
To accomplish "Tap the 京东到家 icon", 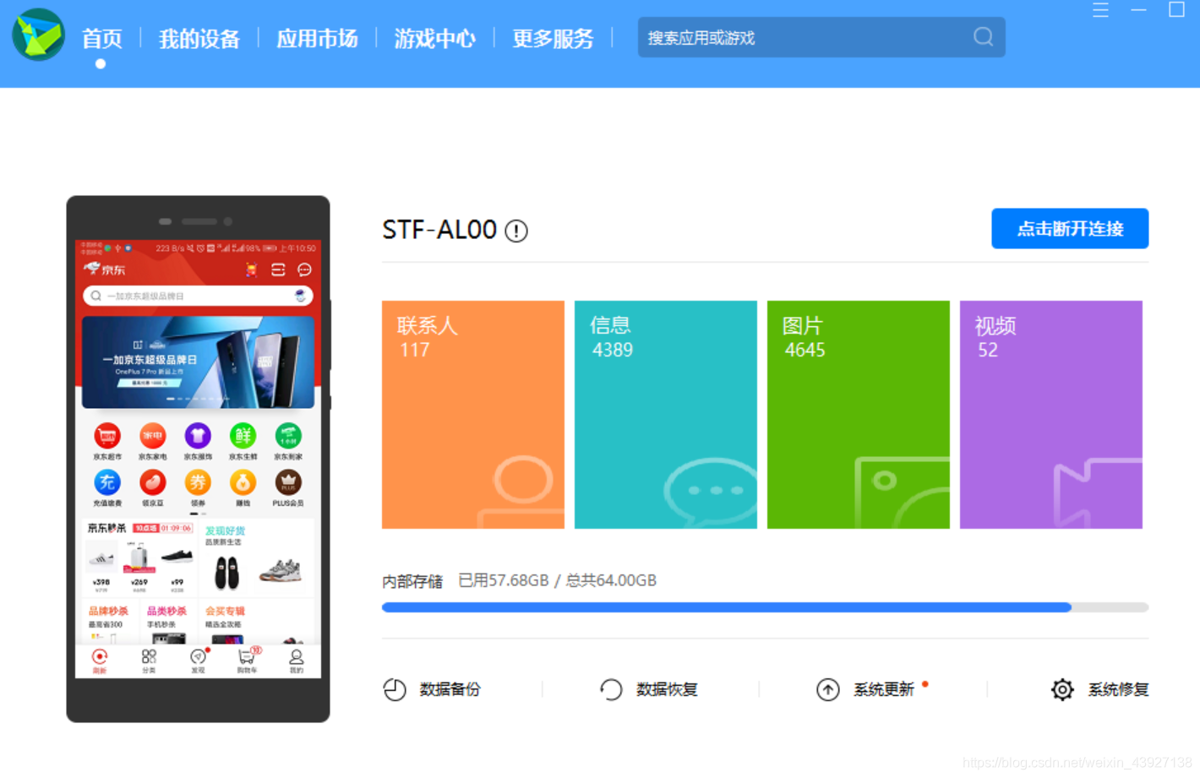I will tap(288, 437).
